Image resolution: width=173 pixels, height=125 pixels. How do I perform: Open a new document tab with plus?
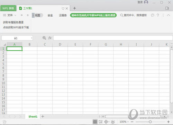pos(74,8)
